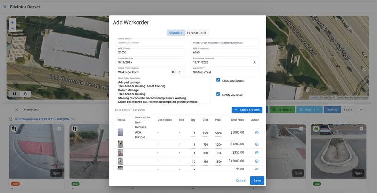Close the Sitefotos Denver page with X
The width and height of the screenshot is (377, 193).
tap(5, 7)
